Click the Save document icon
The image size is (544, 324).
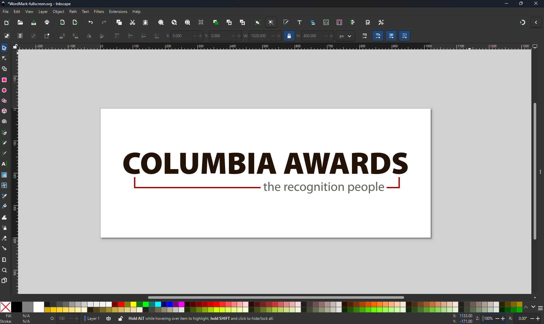pos(34,22)
